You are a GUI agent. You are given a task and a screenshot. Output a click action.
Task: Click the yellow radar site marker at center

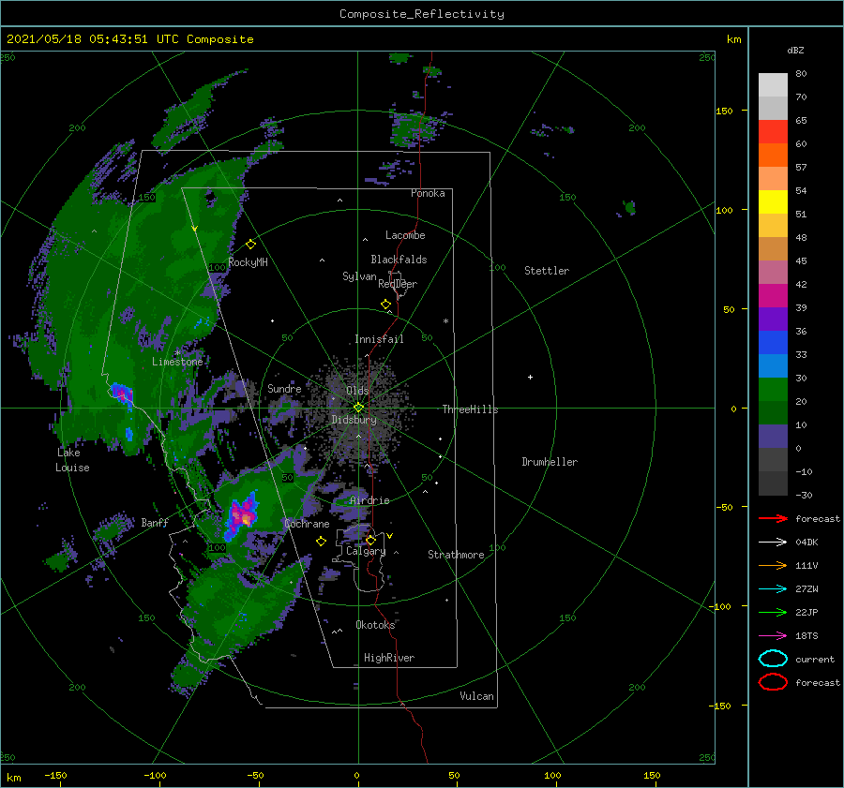358,408
